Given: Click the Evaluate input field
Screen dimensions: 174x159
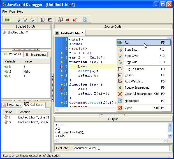Looking at the screenshot, I should coord(122,148).
